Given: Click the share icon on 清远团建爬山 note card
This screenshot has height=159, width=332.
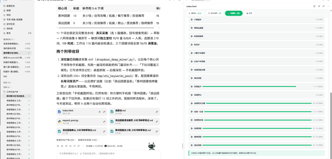Looking at the screenshot, I should [x=105, y=132].
